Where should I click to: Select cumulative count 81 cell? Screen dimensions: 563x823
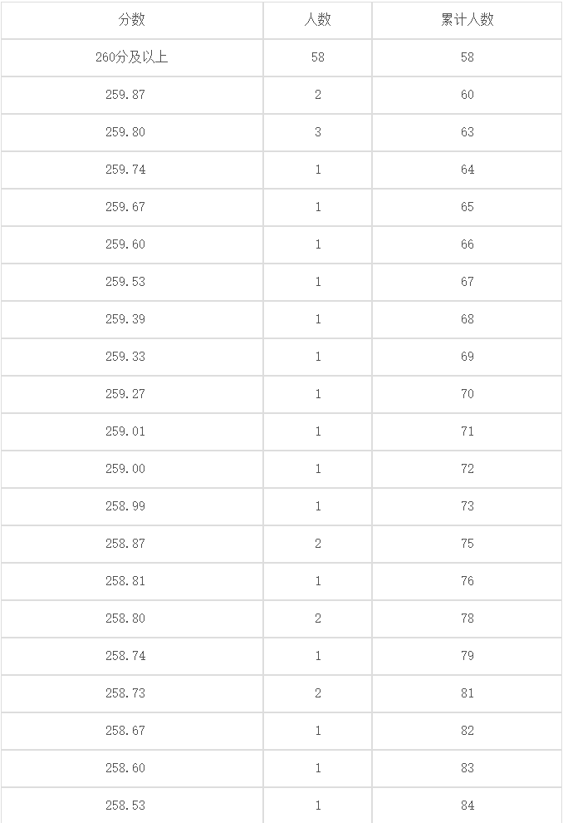pyautogui.click(x=467, y=693)
